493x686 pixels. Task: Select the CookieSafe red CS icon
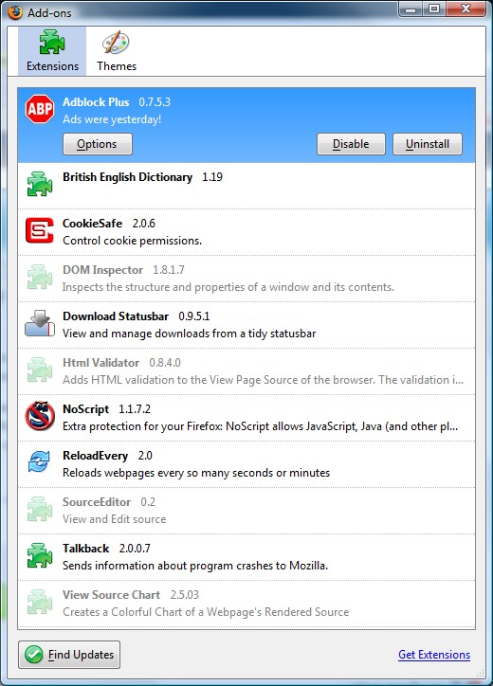(x=40, y=230)
